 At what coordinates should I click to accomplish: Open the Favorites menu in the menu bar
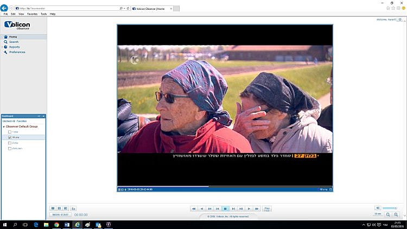(x=33, y=14)
